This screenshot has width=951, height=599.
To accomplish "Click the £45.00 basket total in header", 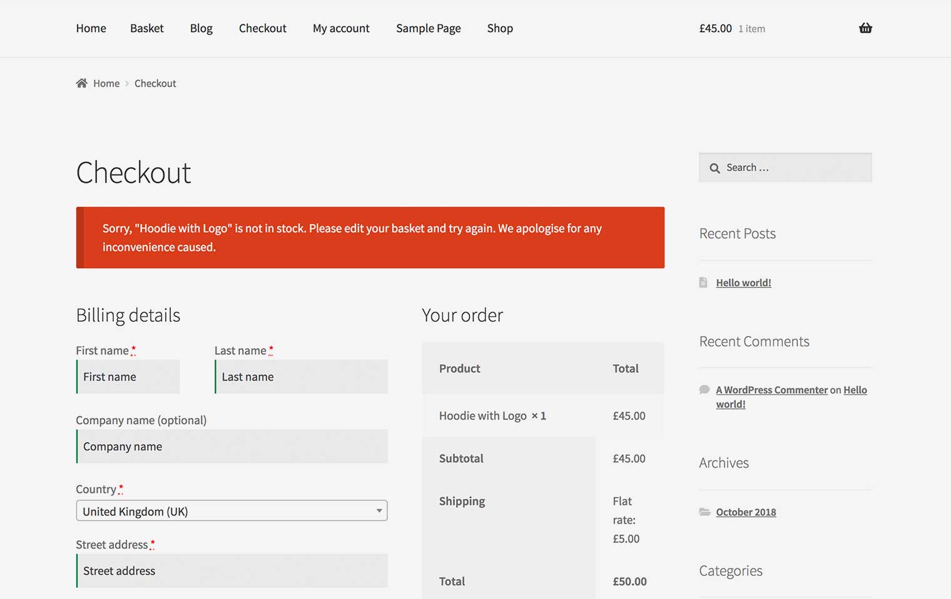I will coord(715,28).
